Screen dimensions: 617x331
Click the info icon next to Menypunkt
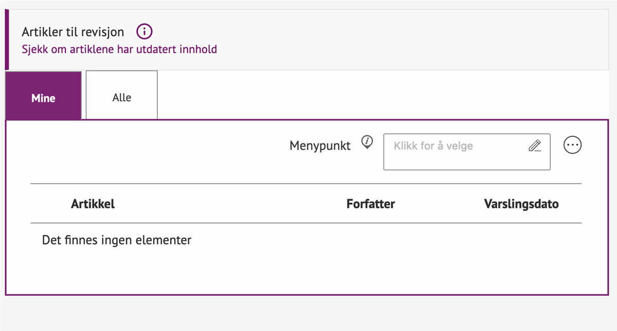coord(367,142)
